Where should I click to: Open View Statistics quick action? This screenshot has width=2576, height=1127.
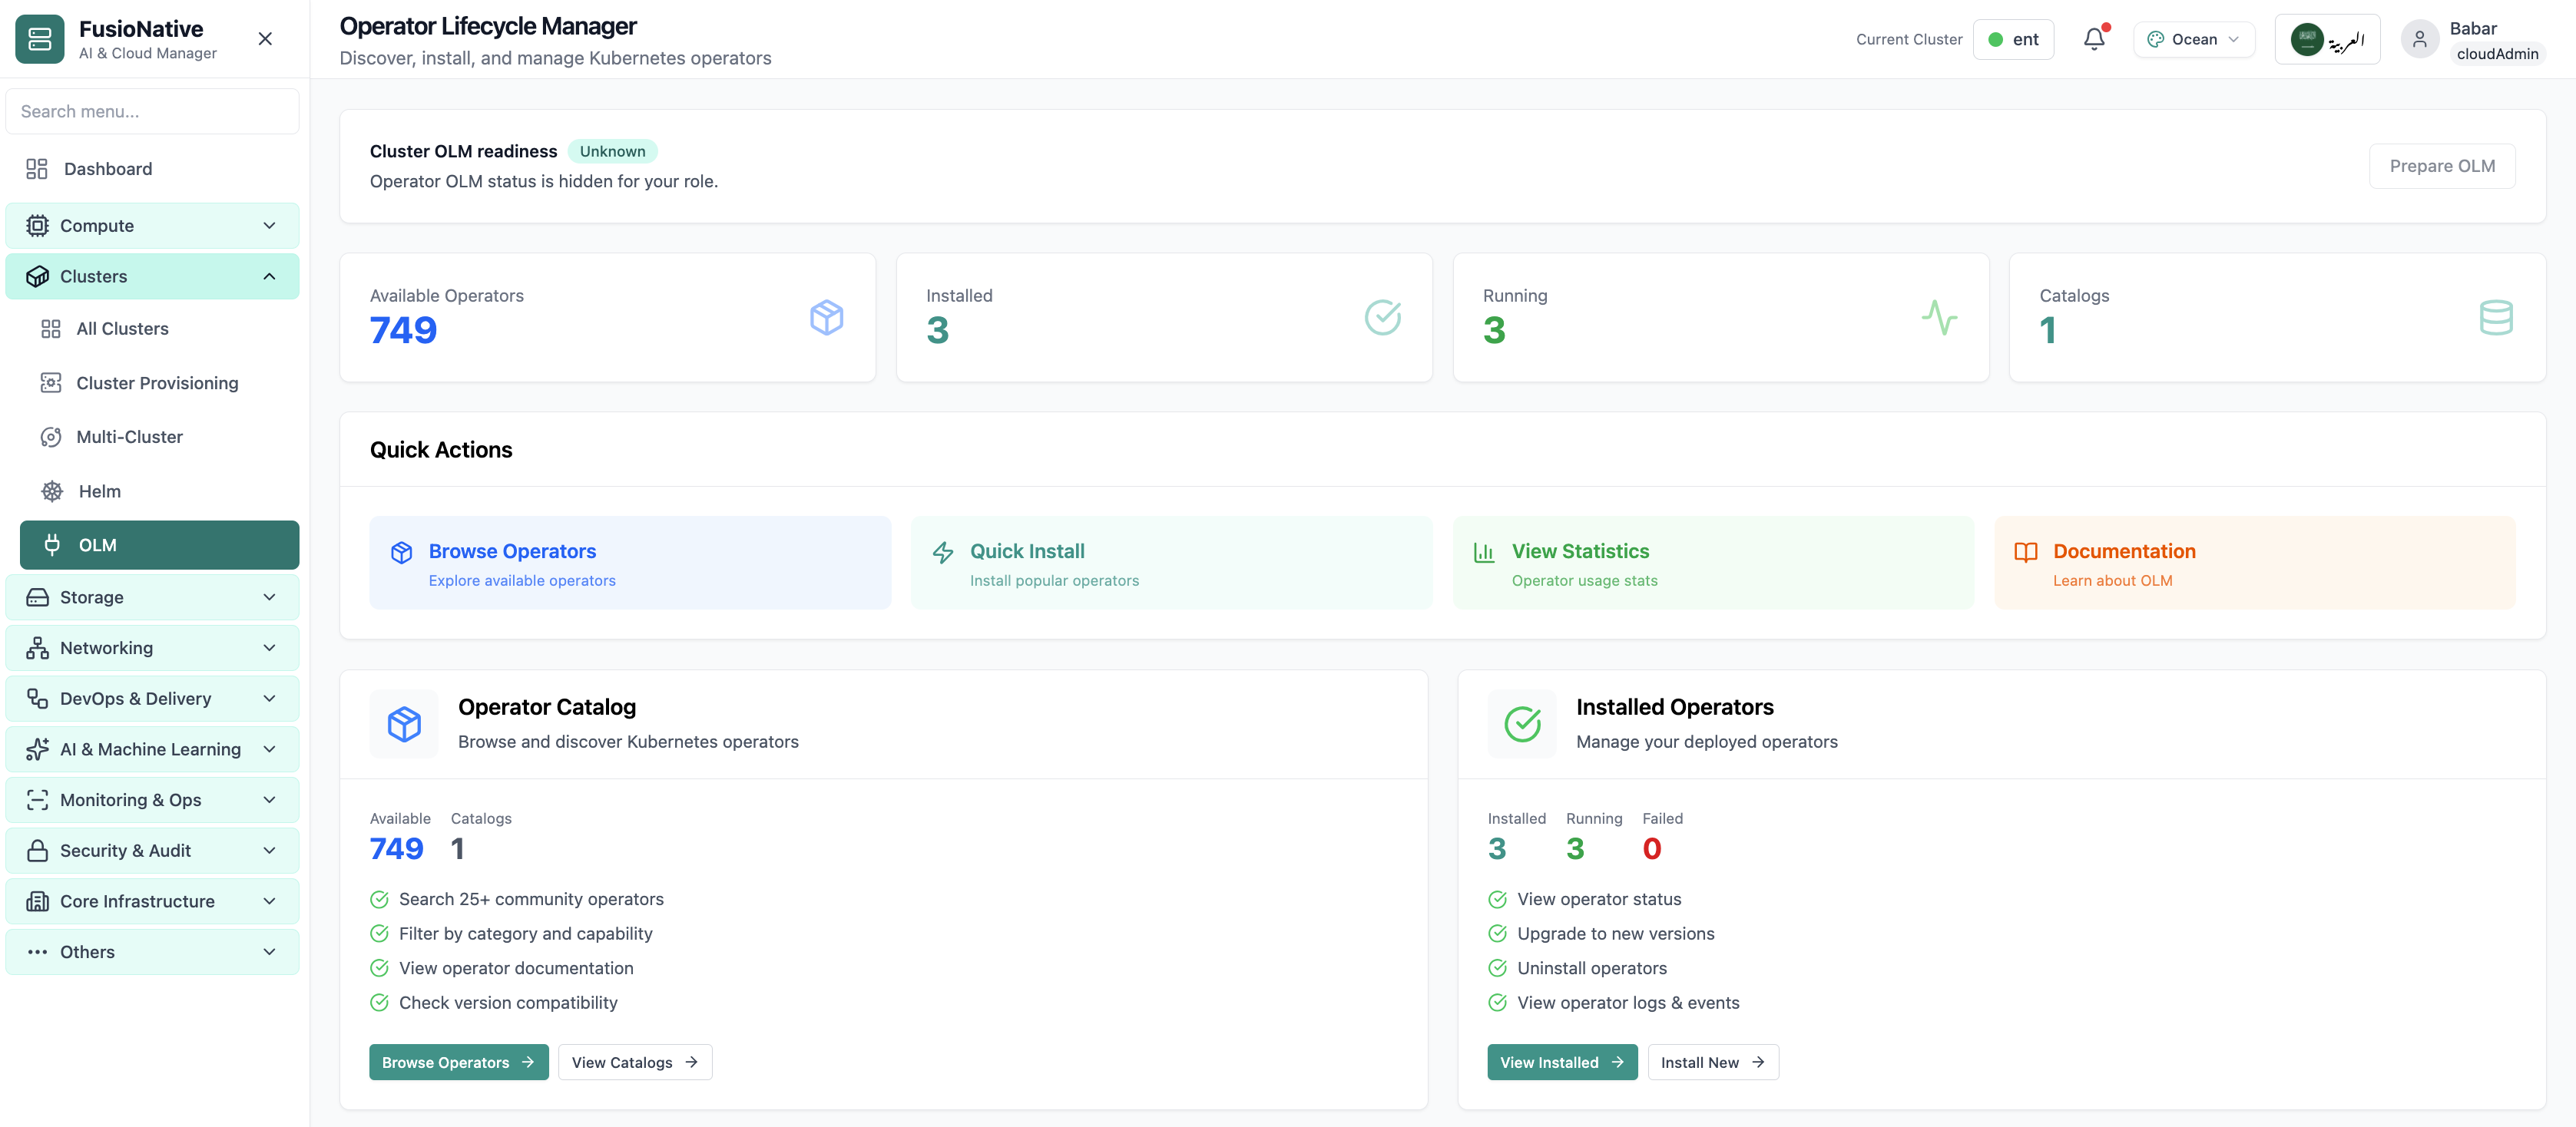[1714, 563]
